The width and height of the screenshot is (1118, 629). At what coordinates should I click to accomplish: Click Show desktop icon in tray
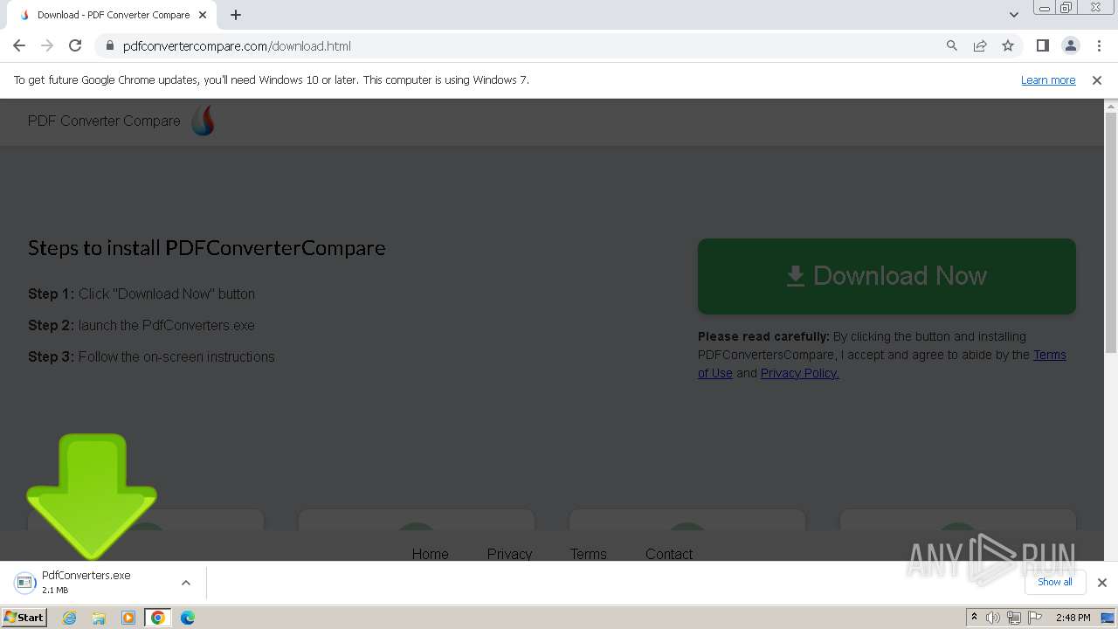pyautogui.click(x=1109, y=618)
